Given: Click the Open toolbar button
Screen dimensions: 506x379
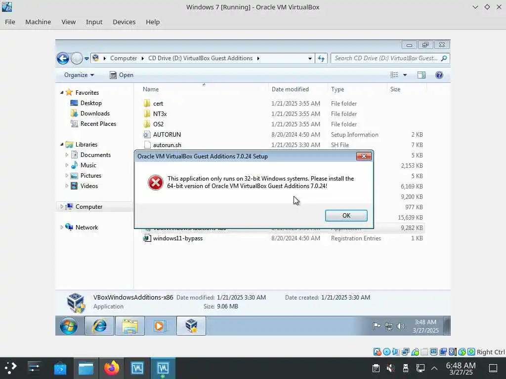Looking at the screenshot, I should click(x=122, y=75).
